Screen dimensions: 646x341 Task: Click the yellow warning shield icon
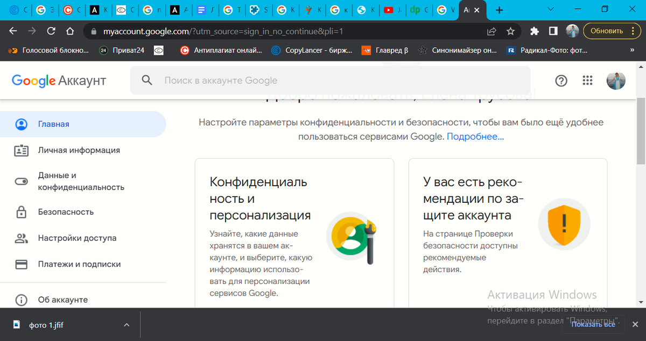click(x=564, y=224)
